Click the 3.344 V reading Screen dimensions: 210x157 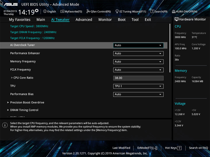[179, 126]
